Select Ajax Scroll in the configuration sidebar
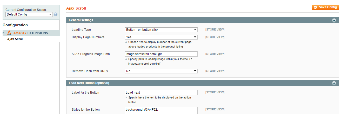 coord(15,39)
